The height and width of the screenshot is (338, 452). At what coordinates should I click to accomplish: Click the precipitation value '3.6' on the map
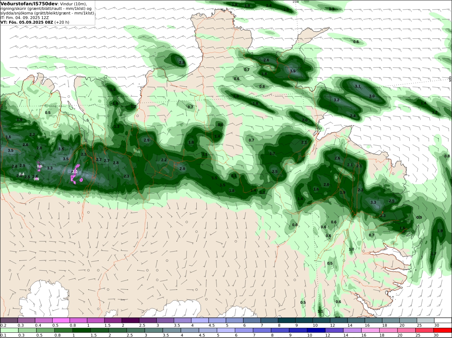[8, 137]
